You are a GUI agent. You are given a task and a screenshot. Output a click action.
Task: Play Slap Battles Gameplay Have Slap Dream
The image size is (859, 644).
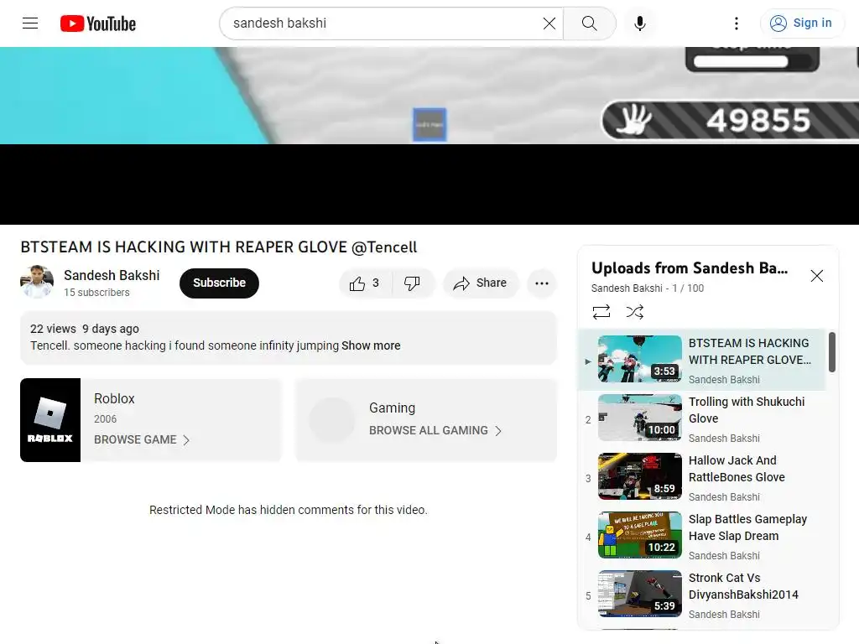tap(702, 536)
